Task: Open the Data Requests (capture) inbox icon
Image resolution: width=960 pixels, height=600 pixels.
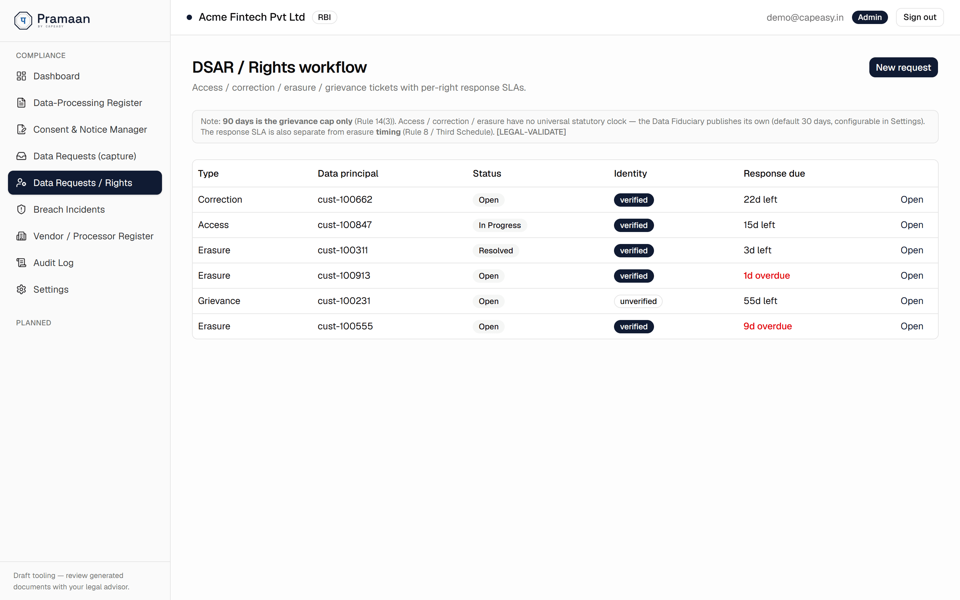Action: coord(21,156)
